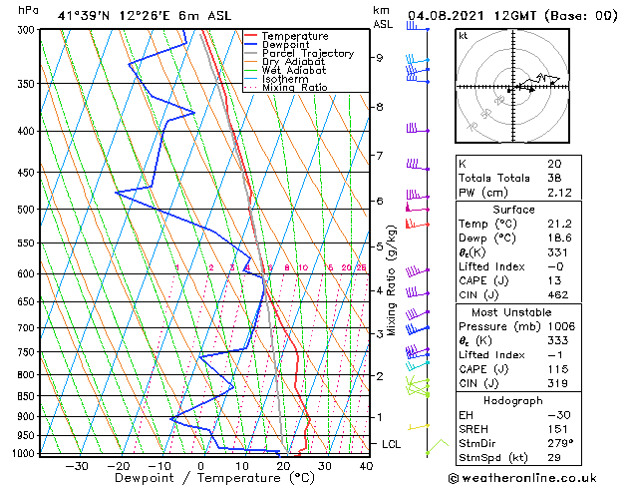
Task: Click the 5 km altitude tick label
Action: coord(379,246)
